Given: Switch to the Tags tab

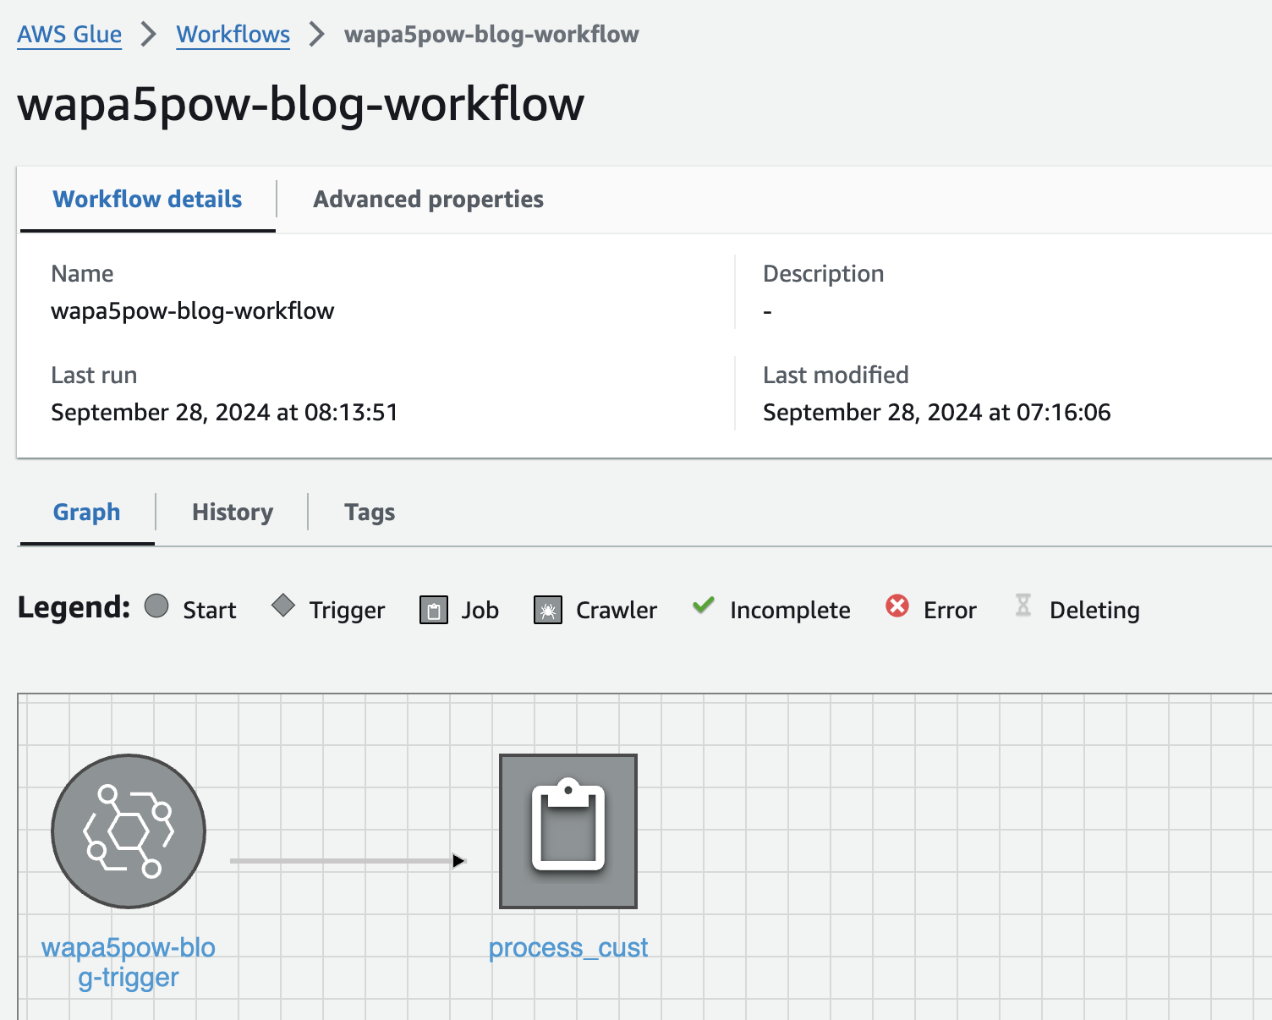Looking at the screenshot, I should (x=370, y=513).
